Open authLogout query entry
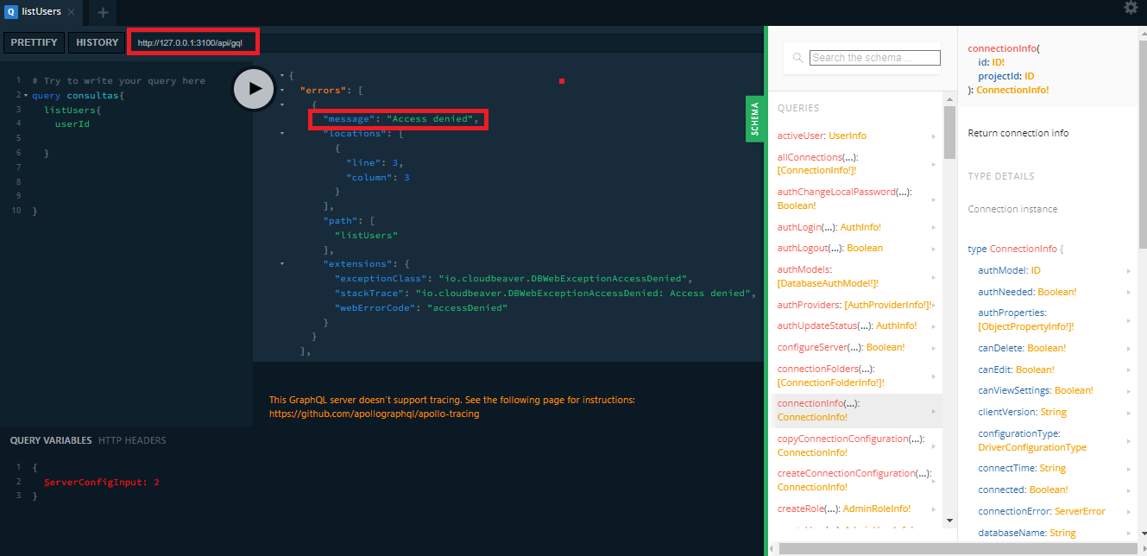The height and width of the screenshot is (556, 1147). pyautogui.click(x=857, y=248)
